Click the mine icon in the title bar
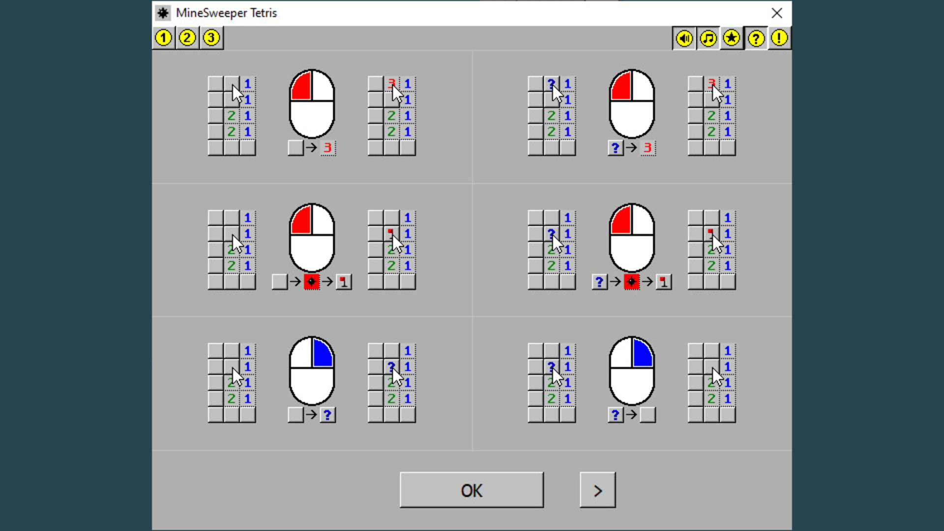 (163, 13)
